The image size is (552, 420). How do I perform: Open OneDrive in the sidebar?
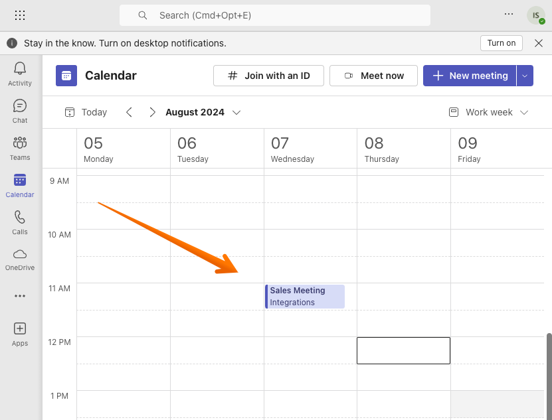[20, 259]
